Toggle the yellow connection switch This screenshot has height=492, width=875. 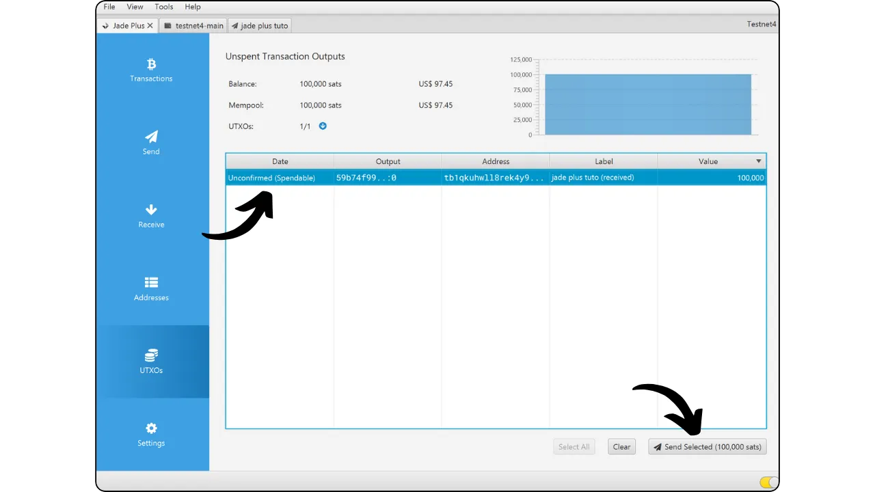(768, 482)
